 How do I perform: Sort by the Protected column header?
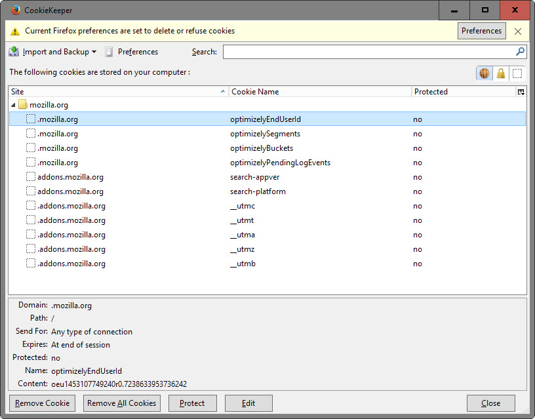(x=464, y=91)
